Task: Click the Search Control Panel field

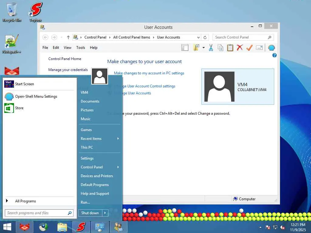Action: [243, 37]
